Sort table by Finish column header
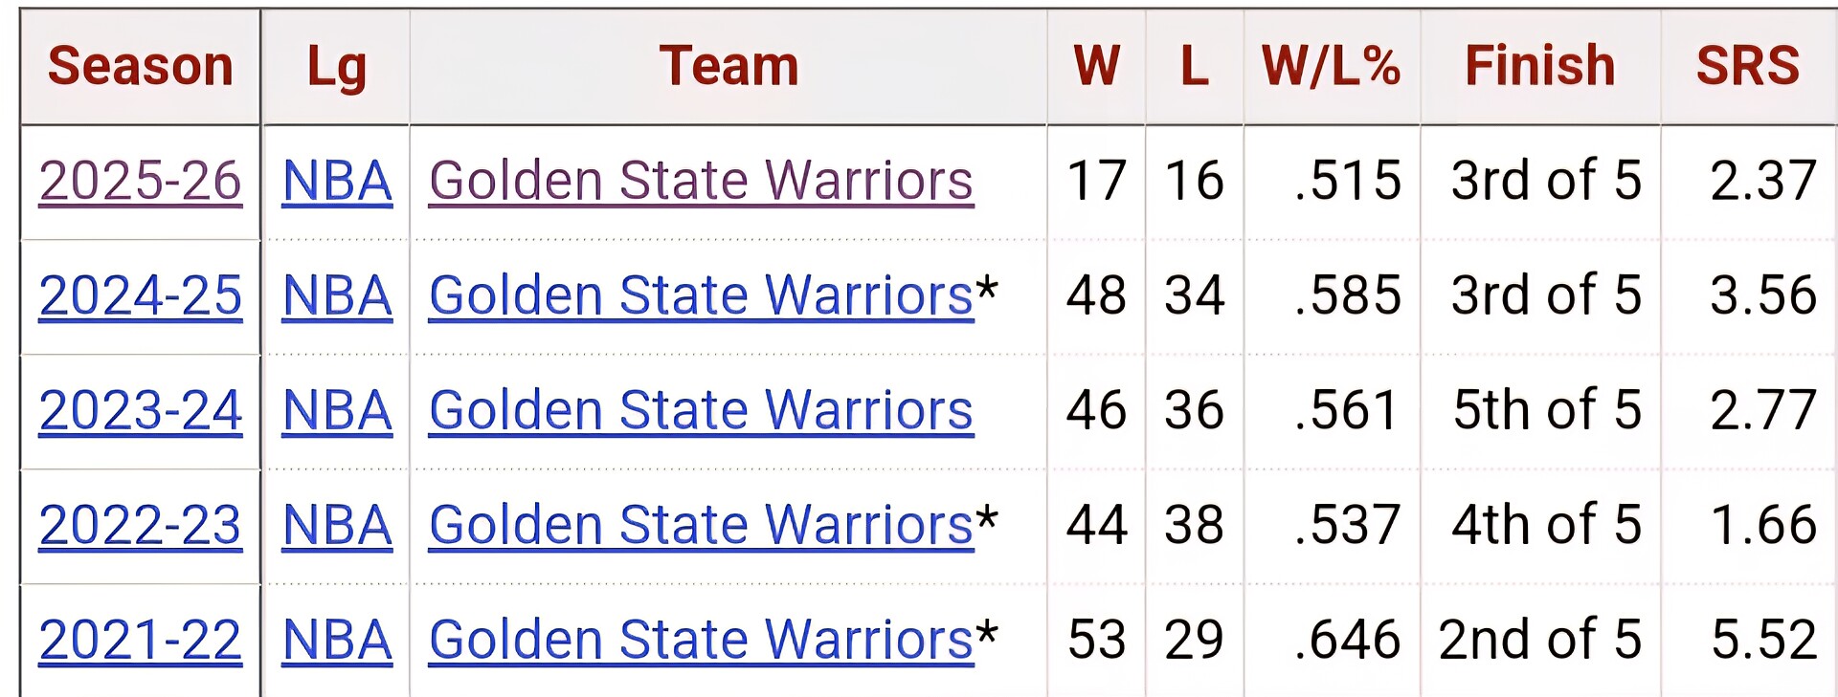Image resolution: width=1838 pixels, height=697 pixels. (1540, 66)
